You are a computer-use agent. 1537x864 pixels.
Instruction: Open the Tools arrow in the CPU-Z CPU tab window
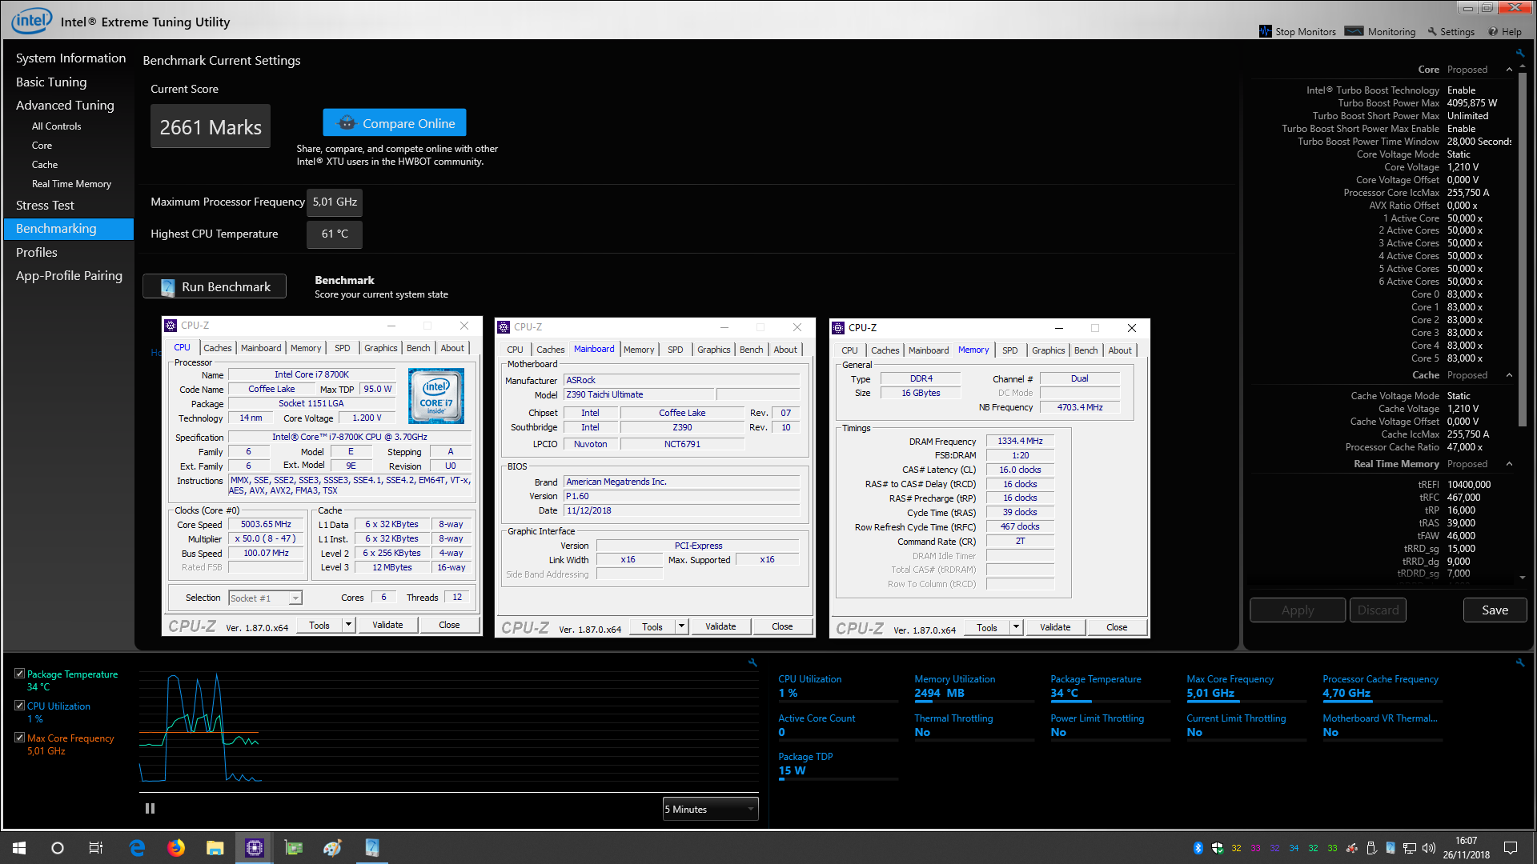(348, 625)
